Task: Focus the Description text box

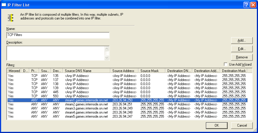Action: pos(56,53)
